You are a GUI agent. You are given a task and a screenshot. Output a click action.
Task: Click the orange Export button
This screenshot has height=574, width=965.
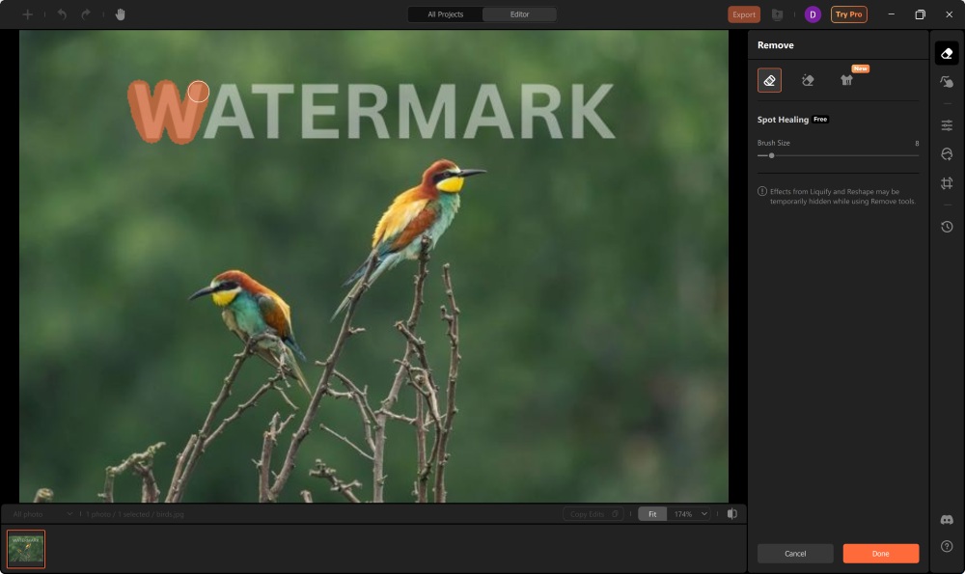coord(743,14)
